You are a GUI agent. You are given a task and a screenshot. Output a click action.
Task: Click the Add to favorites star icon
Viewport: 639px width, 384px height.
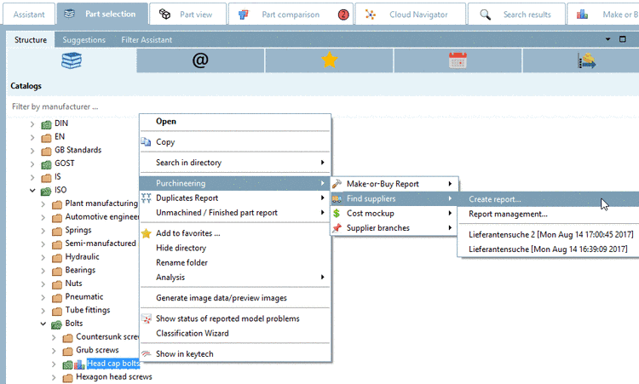146,233
